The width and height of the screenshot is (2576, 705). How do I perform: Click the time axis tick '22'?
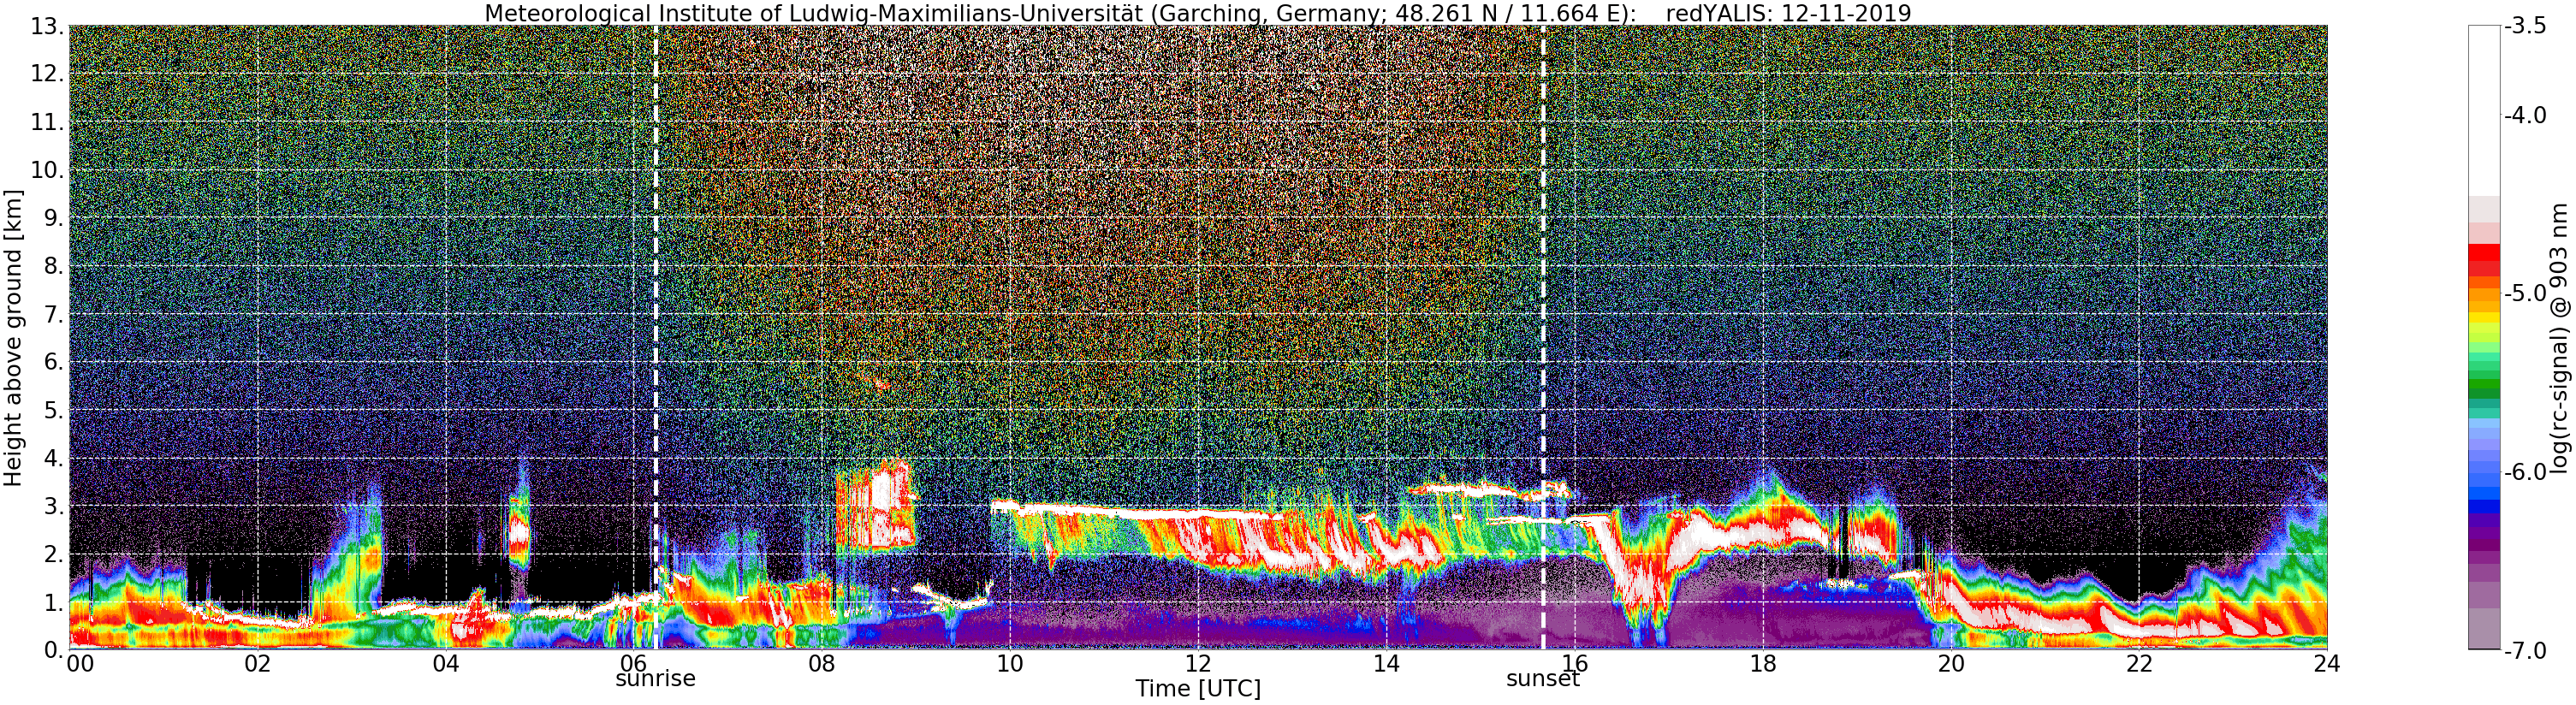pos(2139,664)
